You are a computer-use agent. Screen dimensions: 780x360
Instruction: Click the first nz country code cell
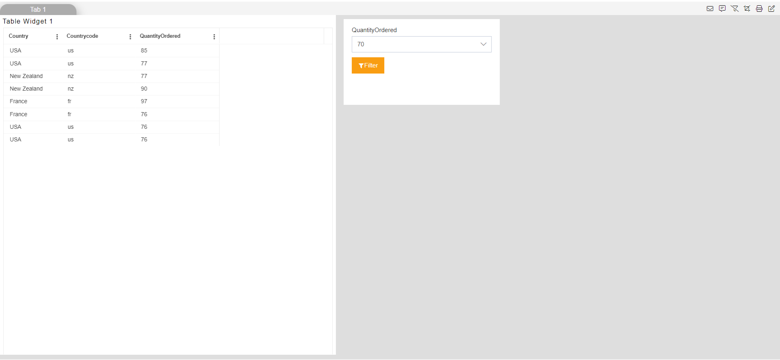[71, 76]
